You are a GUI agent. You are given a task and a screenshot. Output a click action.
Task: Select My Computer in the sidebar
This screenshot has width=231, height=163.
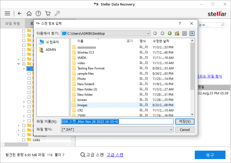click(x=49, y=42)
